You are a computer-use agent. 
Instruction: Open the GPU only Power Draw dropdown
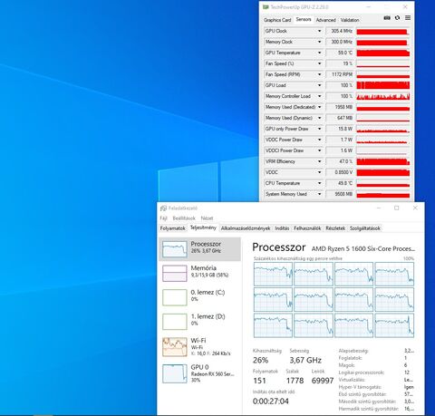coord(319,129)
